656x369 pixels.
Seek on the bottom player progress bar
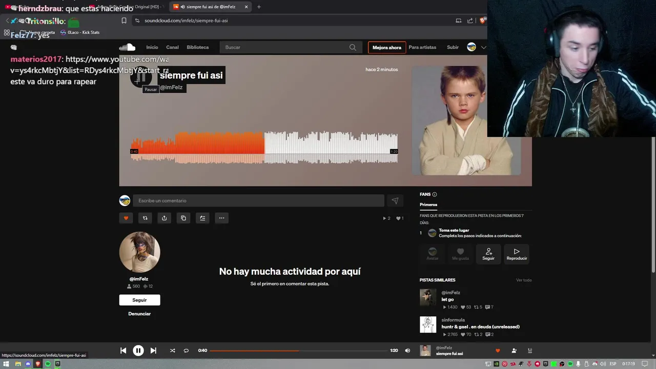click(x=298, y=351)
